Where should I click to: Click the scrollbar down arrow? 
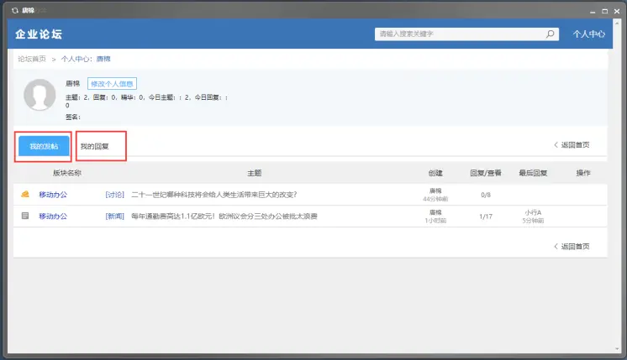(x=617, y=349)
